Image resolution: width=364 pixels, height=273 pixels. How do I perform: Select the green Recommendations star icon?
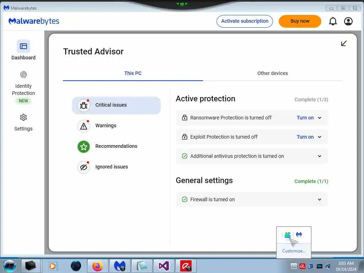[84, 147]
